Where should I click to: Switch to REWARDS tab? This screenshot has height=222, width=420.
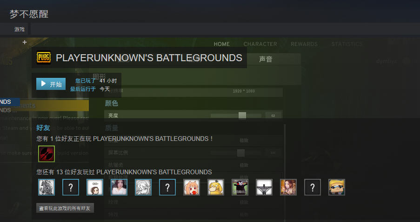coord(304,44)
